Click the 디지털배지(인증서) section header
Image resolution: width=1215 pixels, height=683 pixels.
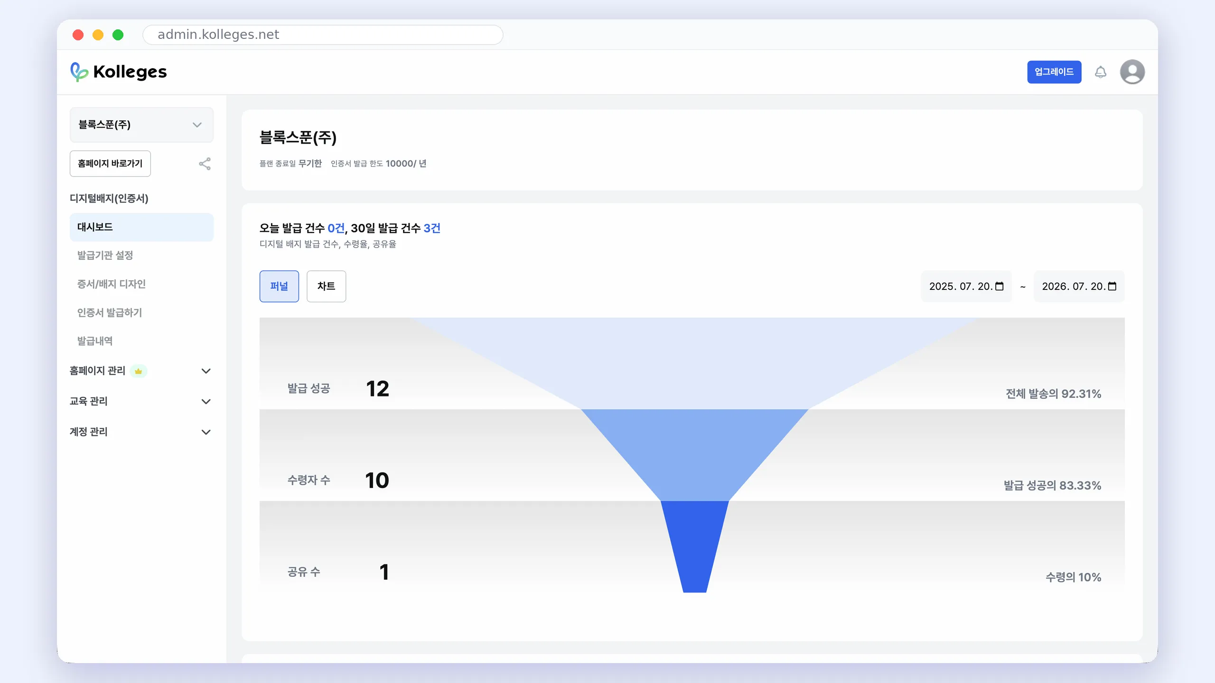coord(109,198)
